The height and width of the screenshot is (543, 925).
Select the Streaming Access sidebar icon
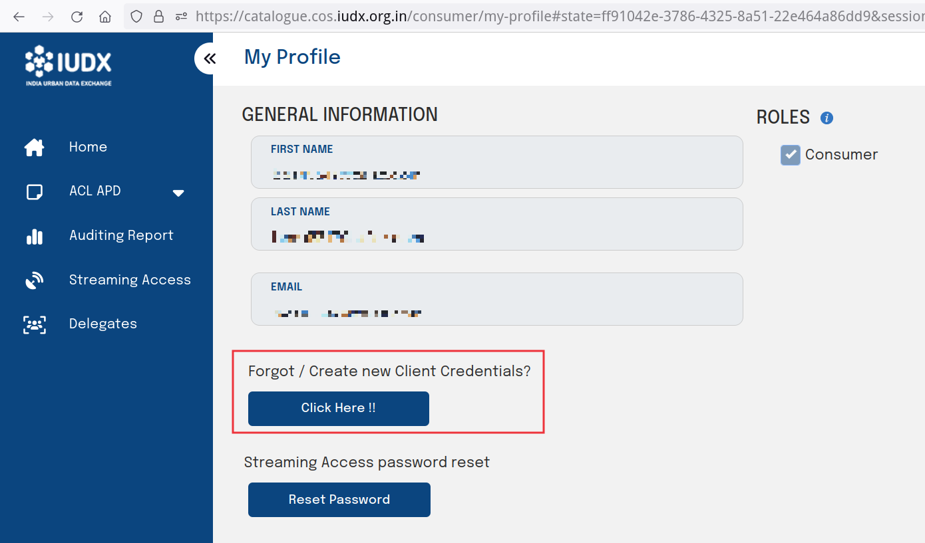click(x=34, y=280)
